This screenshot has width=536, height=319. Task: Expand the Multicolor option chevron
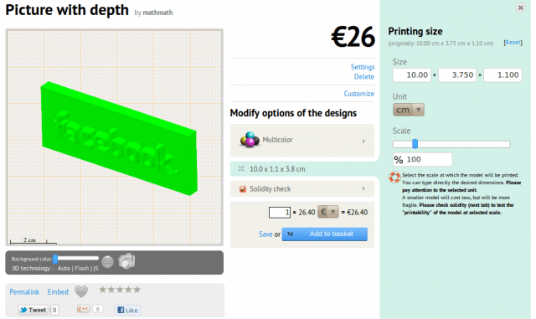(x=363, y=141)
